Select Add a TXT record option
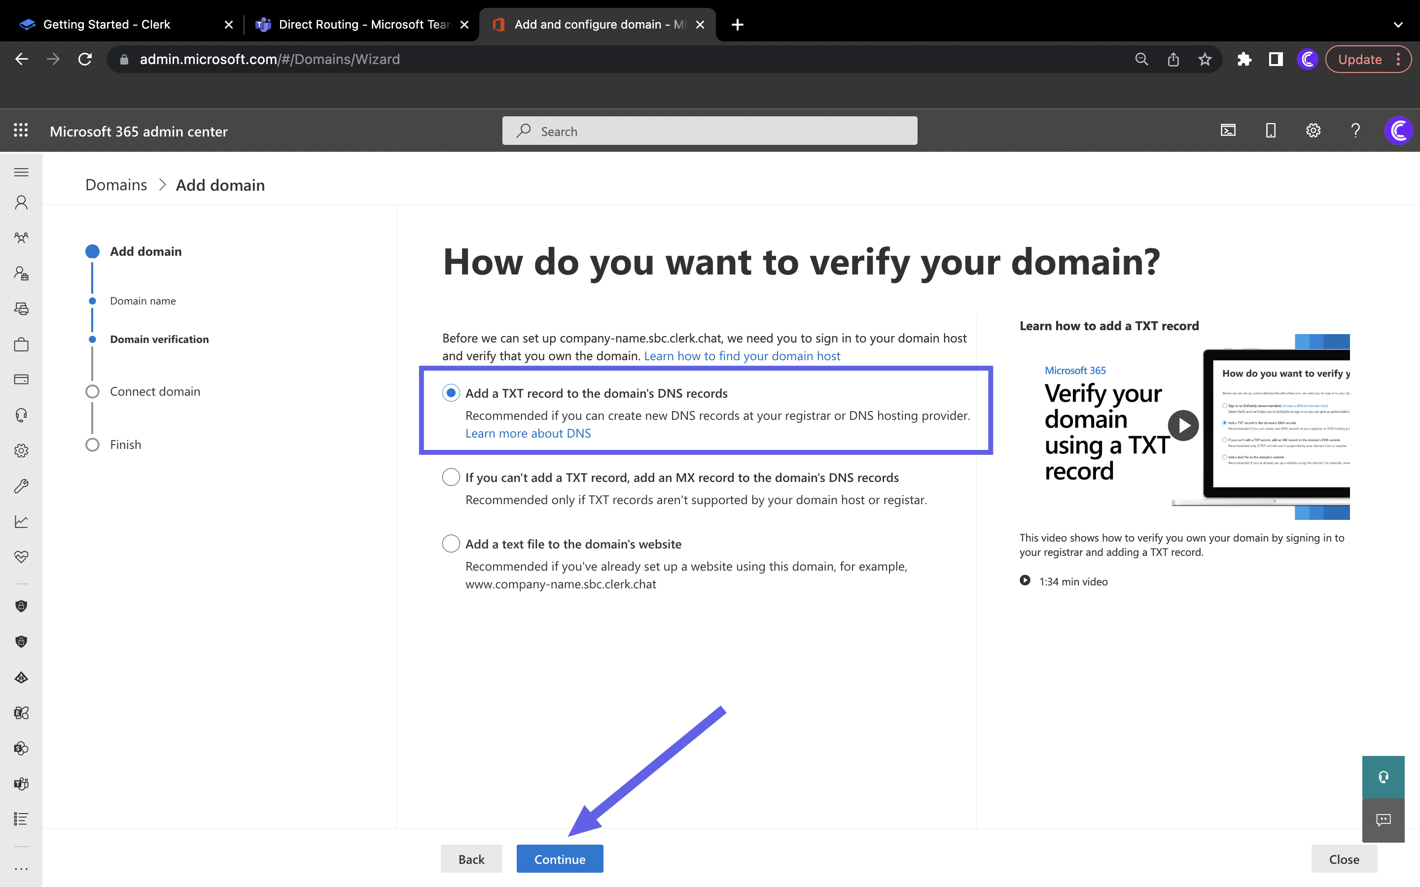 (451, 392)
